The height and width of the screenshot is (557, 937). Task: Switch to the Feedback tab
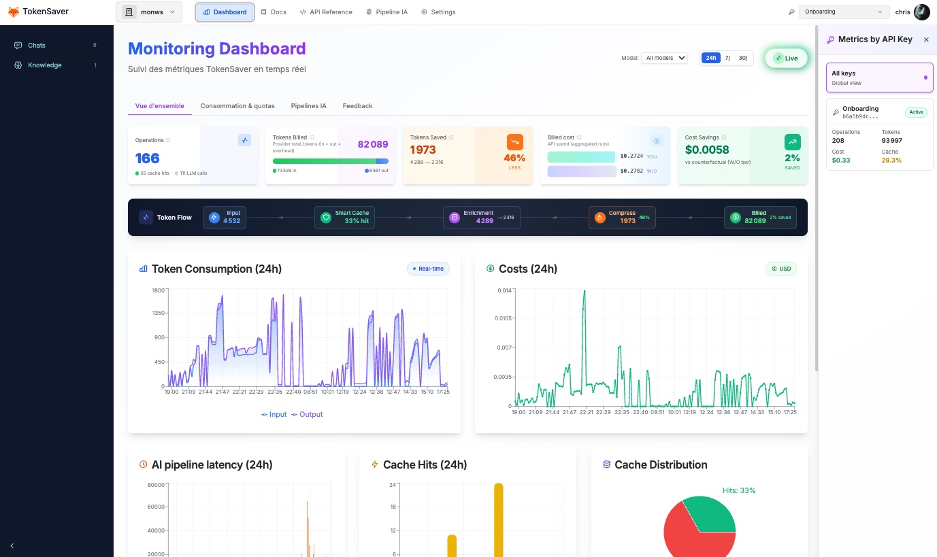click(357, 106)
